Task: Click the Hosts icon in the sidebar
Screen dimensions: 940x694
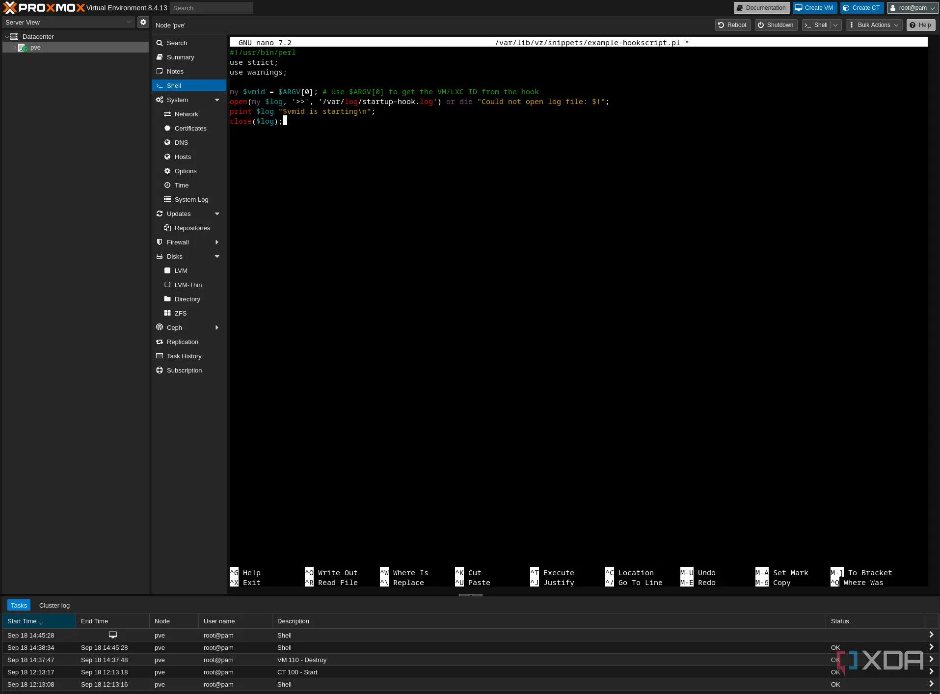Action: tap(167, 157)
